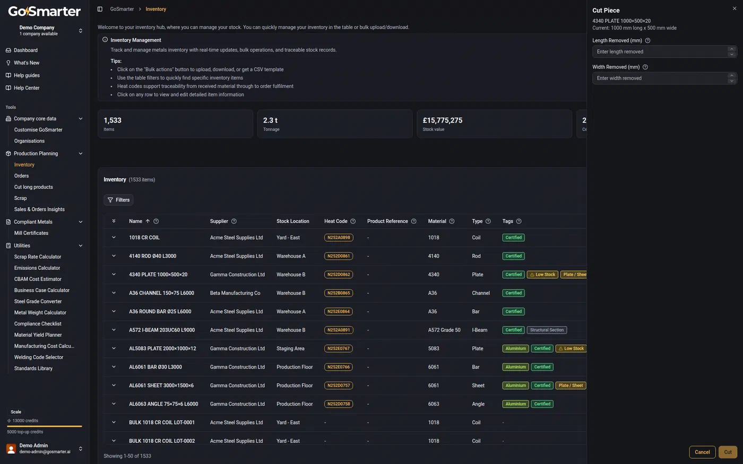This screenshot has height=464, width=743.
Task: Go to Orders in sidebar
Action: coord(22,176)
